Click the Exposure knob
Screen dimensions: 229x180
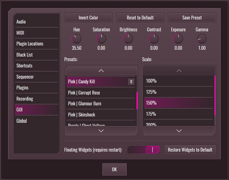[x=178, y=39]
